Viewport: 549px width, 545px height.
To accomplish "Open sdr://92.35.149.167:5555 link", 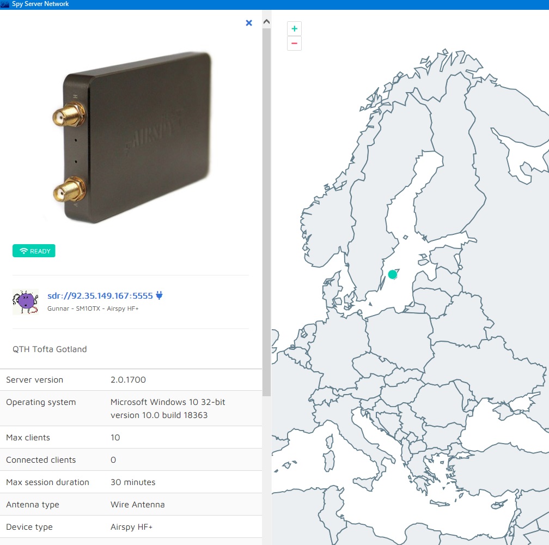I will 100,295.
